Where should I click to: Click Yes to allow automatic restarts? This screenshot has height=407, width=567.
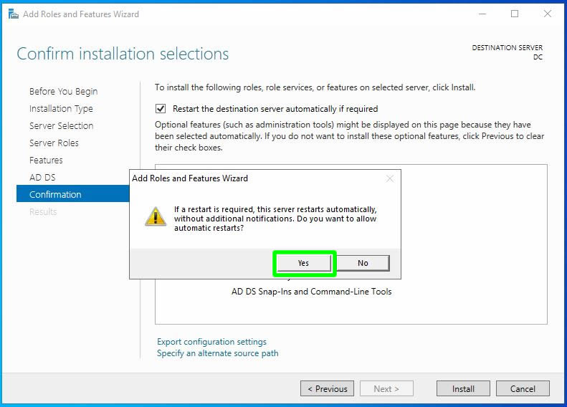coord(304,263)
